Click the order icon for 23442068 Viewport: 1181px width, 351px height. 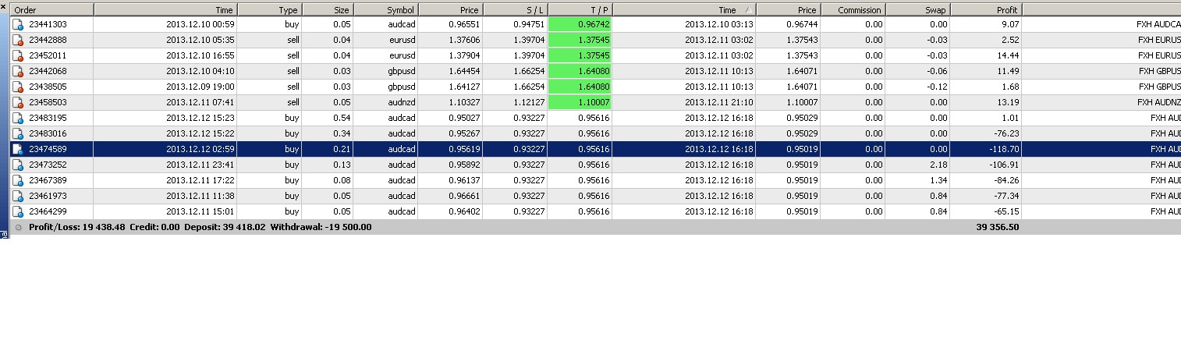pos(17,71)
